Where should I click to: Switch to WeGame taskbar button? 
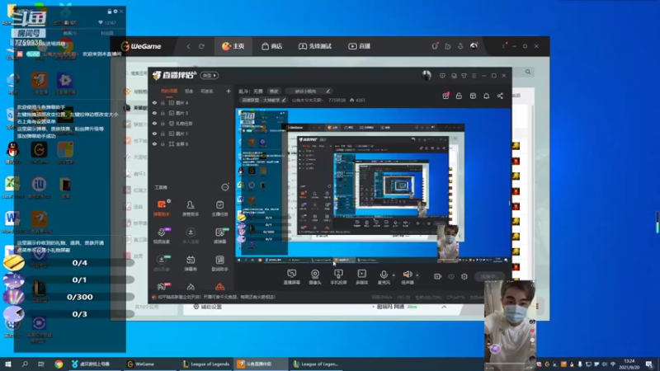coord(149,364)
